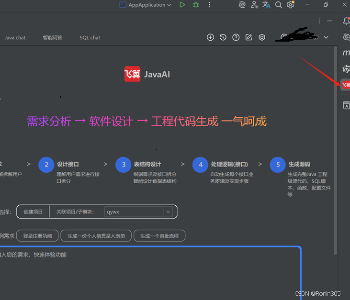Switch to SQL chat tab
350x300 pixels.
tap(90, 38)
